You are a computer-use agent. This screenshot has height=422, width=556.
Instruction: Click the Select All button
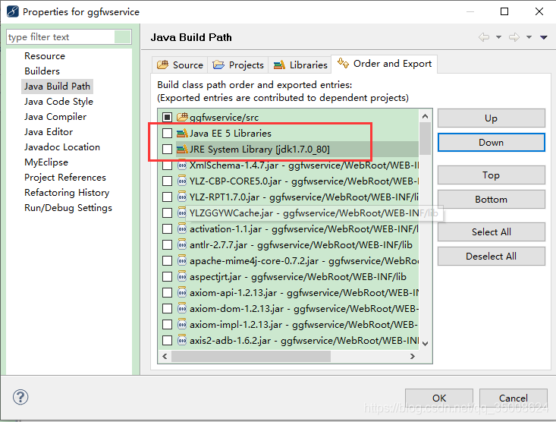click(491, 231)
